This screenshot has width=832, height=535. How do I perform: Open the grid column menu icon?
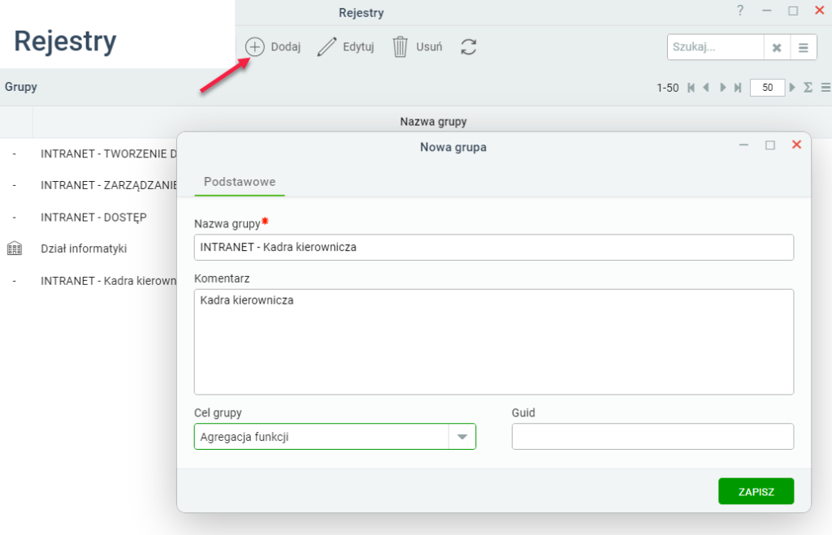click(x=825, y=88)
